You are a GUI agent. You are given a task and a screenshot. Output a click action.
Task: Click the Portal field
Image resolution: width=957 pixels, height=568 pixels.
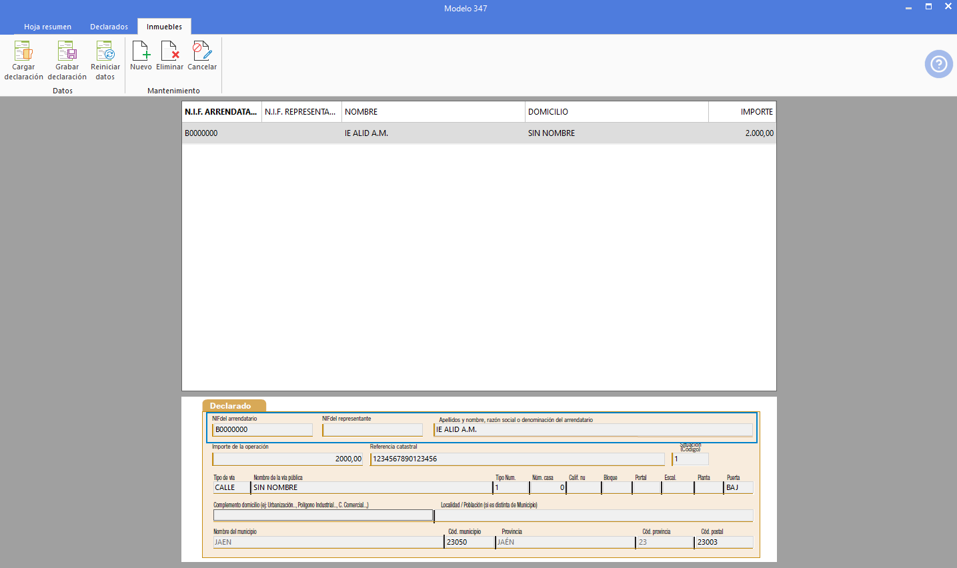[647, 488]
